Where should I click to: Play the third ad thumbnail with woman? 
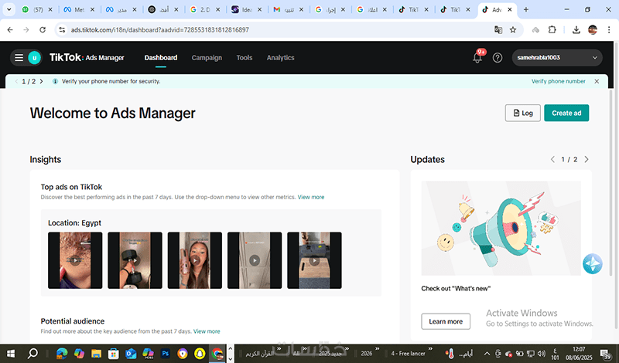click(195, 260)
